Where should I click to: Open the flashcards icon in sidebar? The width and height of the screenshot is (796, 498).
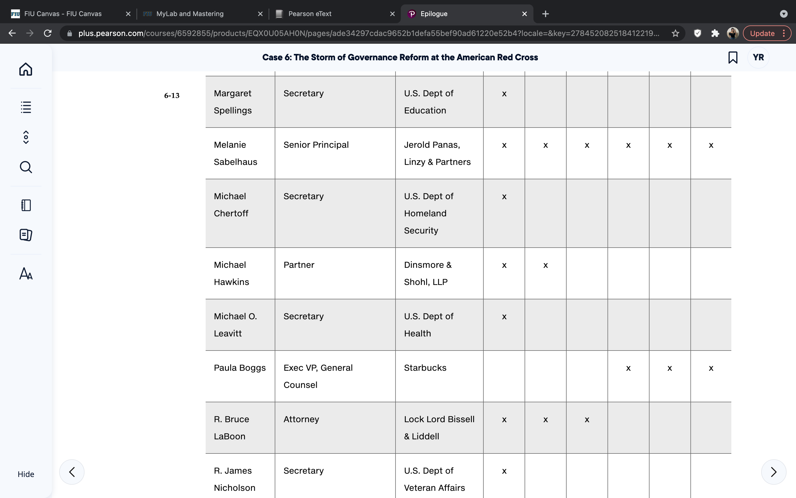coord(26,235)
